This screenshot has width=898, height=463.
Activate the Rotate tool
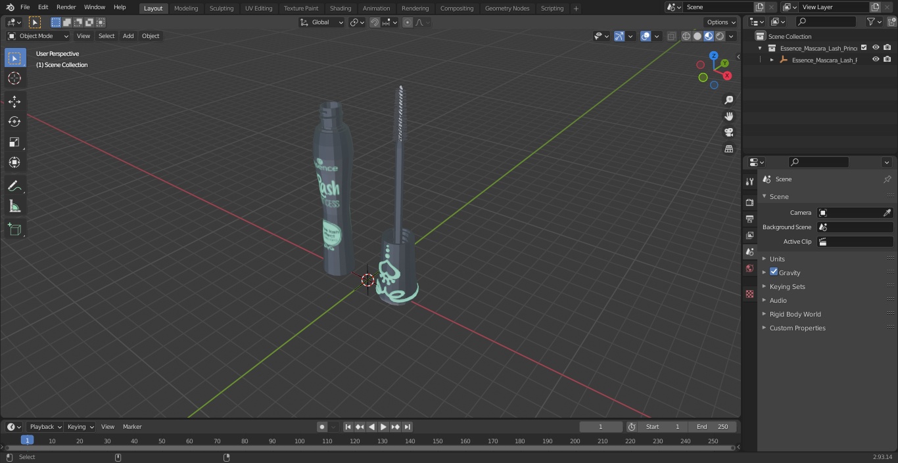point(14,121)
